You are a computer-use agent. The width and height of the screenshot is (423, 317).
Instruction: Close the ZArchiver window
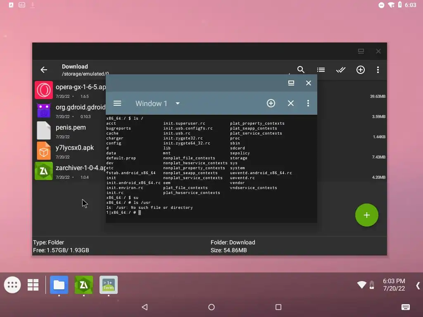tap(378, 51)
